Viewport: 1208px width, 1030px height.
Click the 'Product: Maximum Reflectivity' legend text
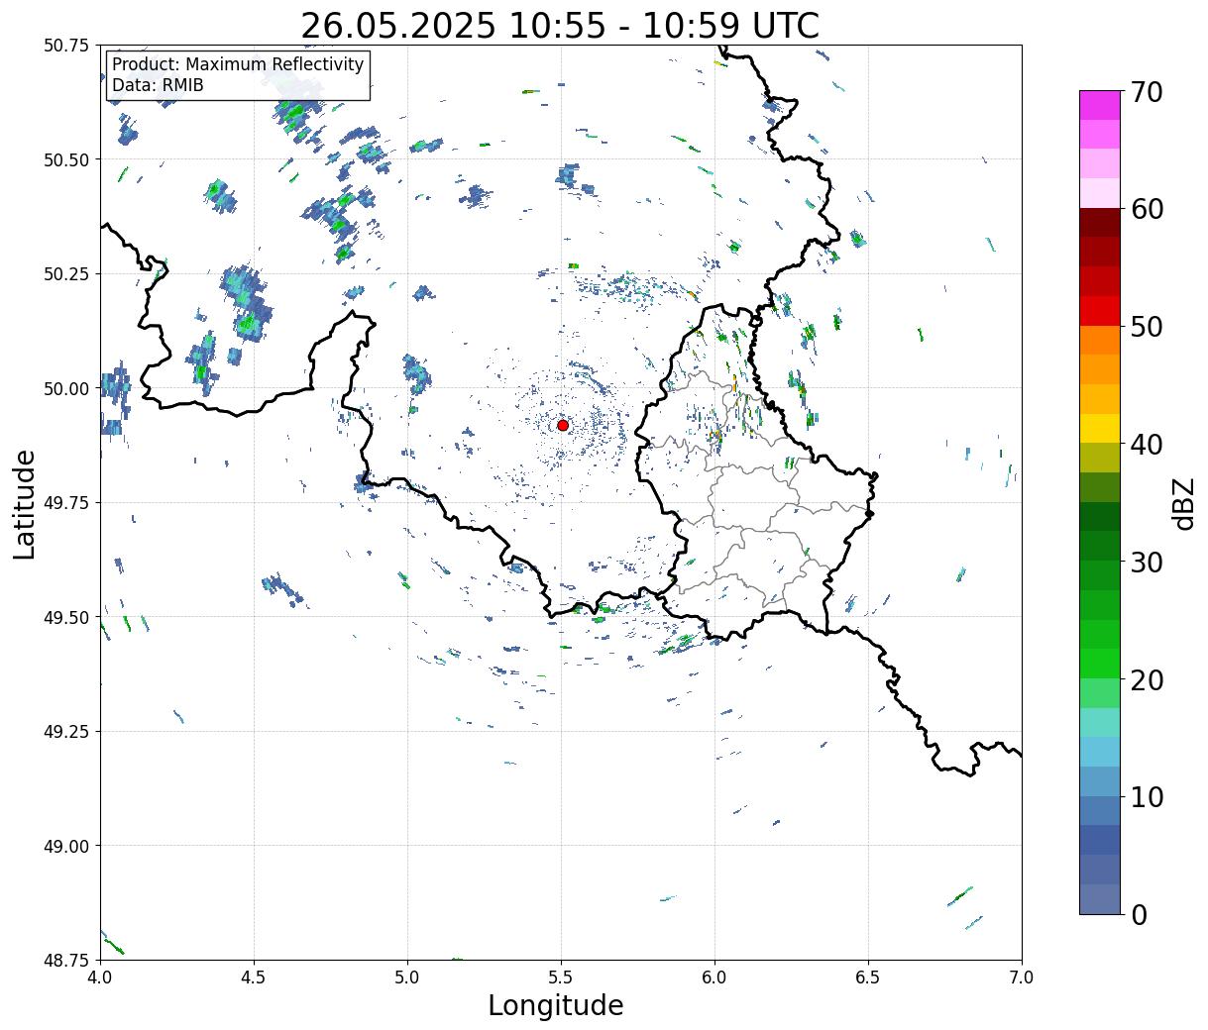(238, 64)
